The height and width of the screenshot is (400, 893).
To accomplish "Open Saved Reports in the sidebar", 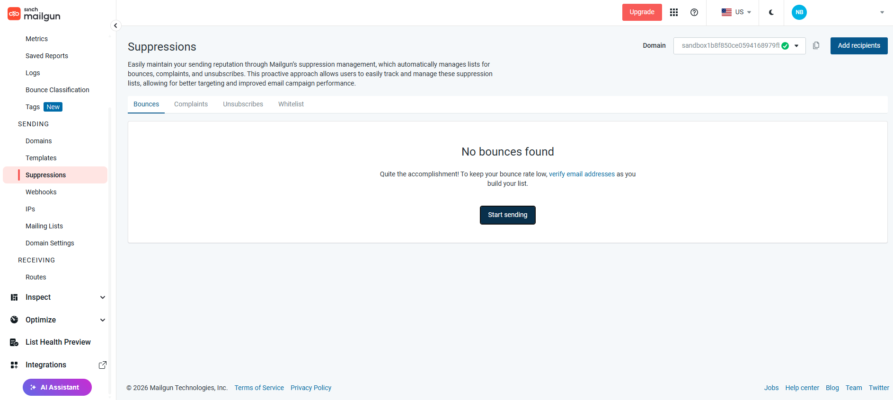I will coord(47,56).
